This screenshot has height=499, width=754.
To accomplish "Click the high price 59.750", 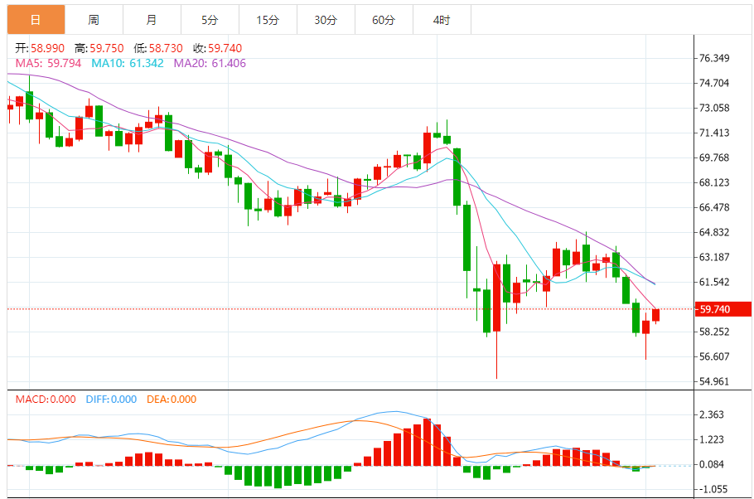I will pyautogui.click(x=107, y=48).
